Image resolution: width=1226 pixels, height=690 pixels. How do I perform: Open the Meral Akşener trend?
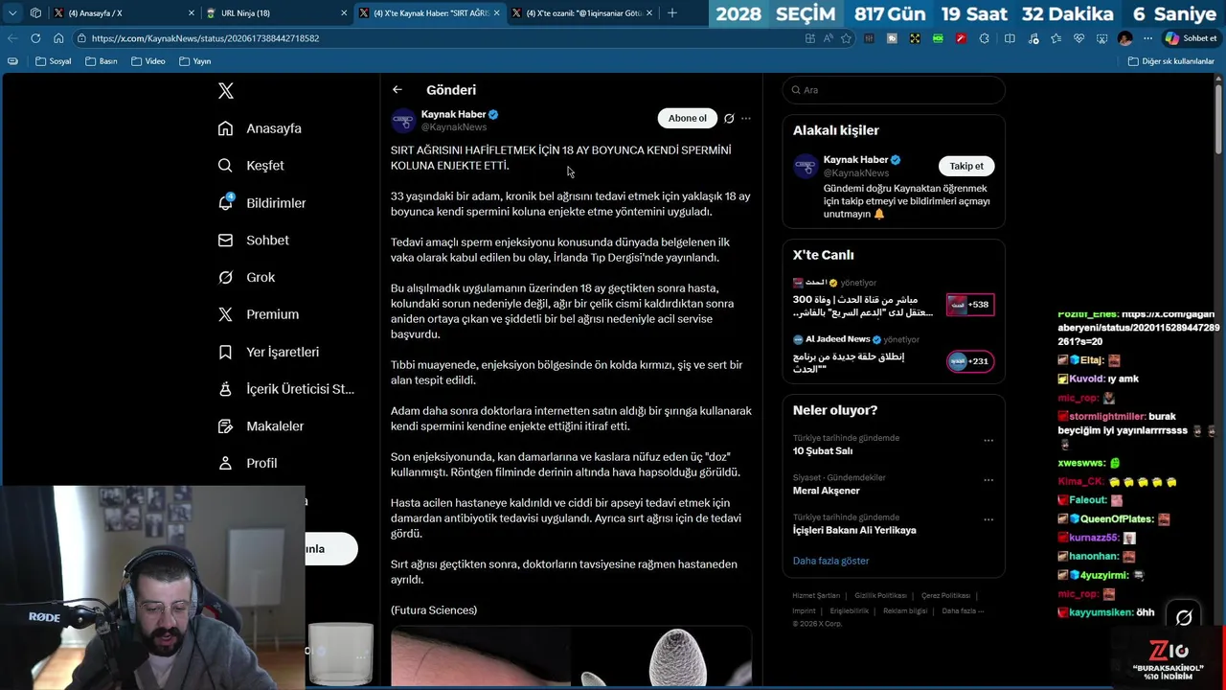click(x=827, y=491)
